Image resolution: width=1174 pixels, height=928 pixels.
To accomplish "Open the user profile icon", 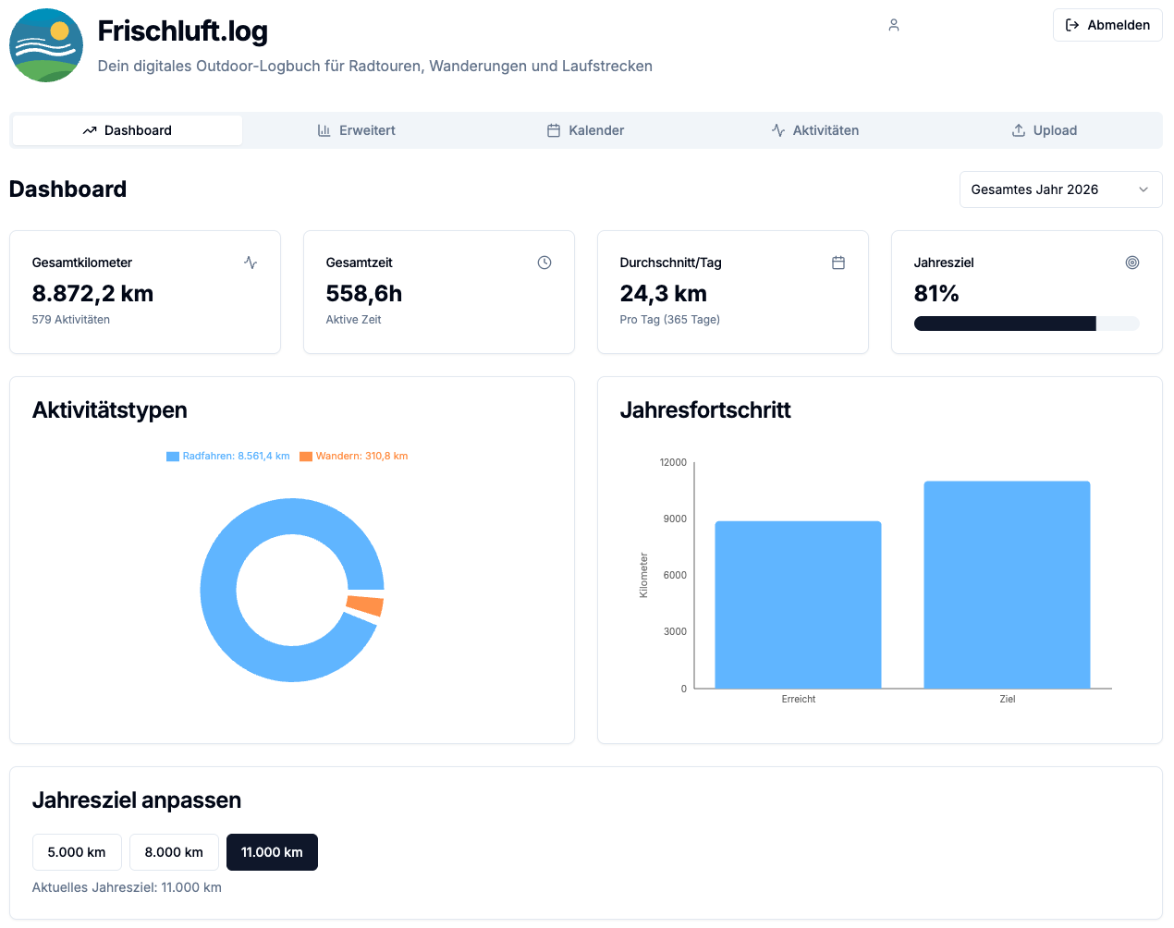I will click(894, 25).
